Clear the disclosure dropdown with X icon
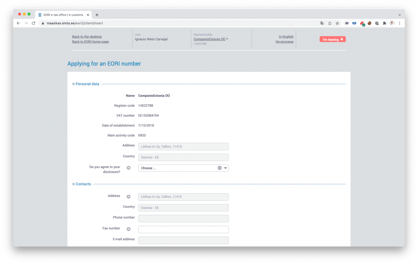Screen dimensions: 418x264 coord(220,168)
